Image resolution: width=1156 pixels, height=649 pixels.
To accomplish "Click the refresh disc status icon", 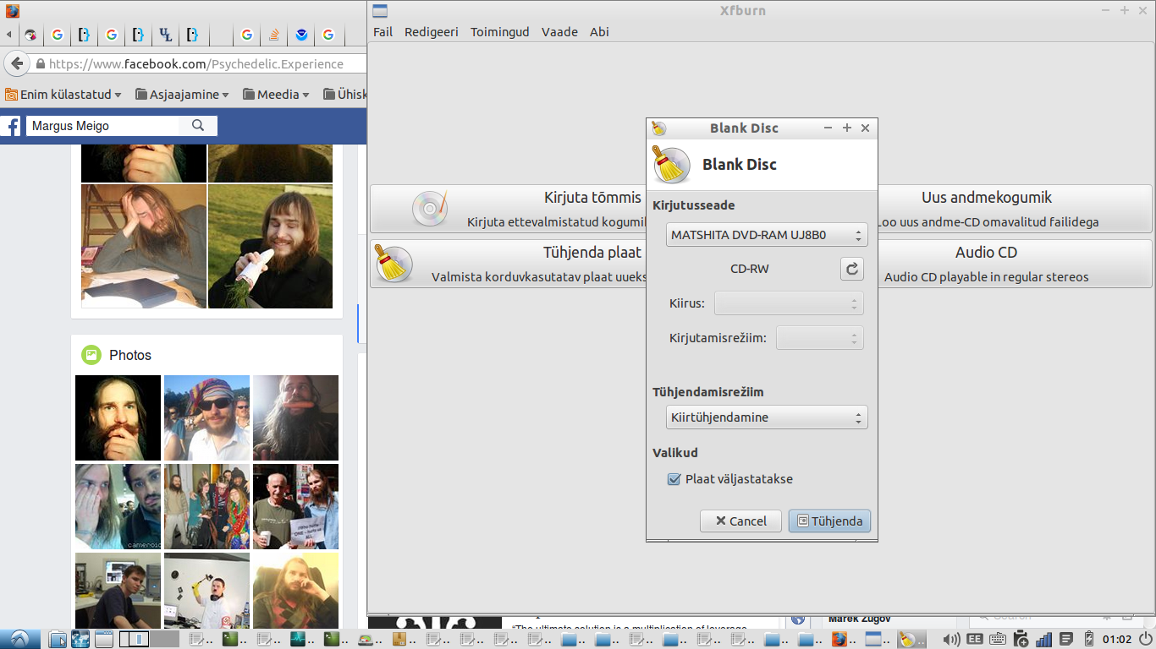I will point(852,269).
